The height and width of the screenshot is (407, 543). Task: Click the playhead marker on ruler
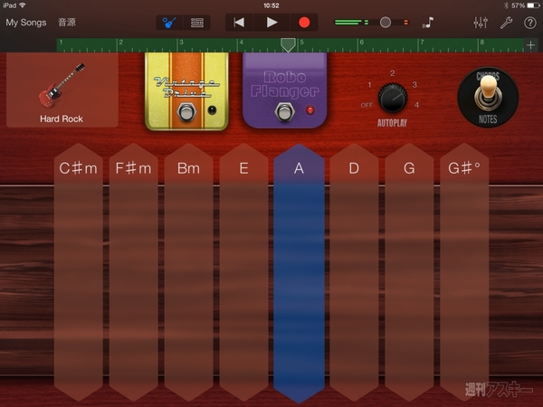pyautogui.click(x=288, y=45)
